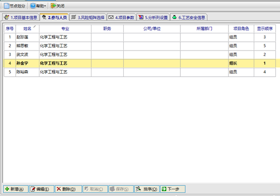
Task: Select the name 熊思敏 in row 2
Action: coord(22,46)
